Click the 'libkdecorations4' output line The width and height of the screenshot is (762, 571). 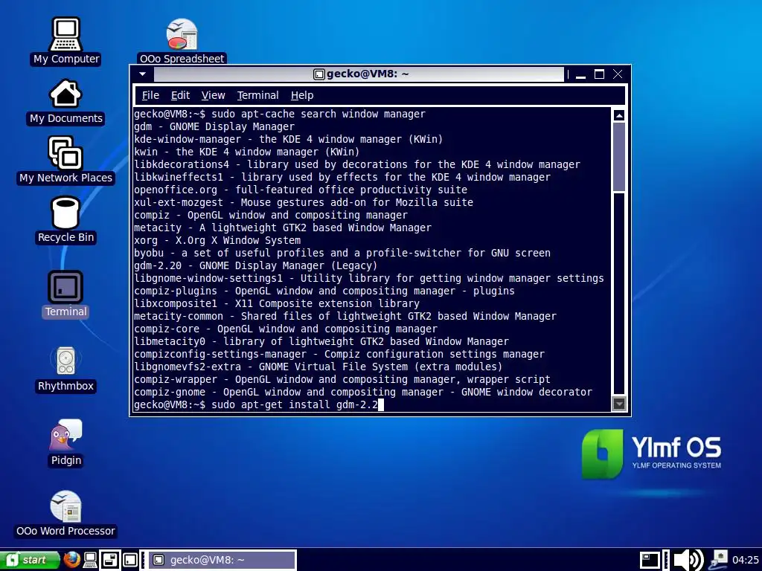click(x=356, y=164)
